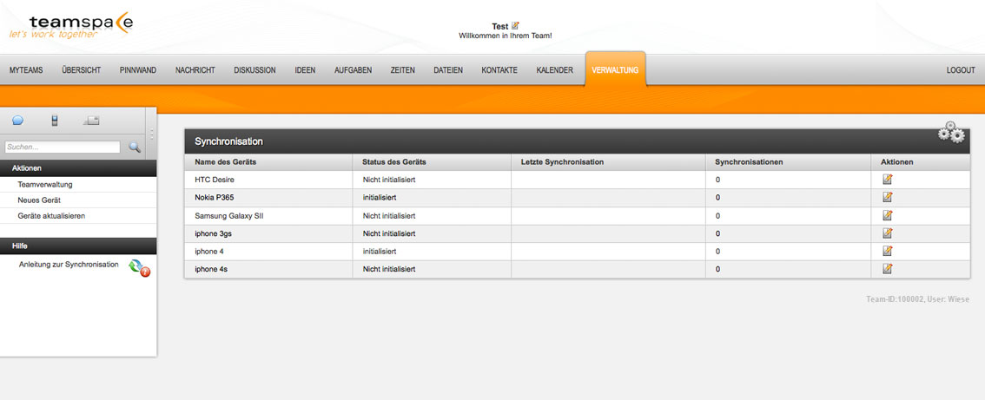Switch to the KALENDER tab
The height and width of the screenshot is (400, 985).
(554, 70)
